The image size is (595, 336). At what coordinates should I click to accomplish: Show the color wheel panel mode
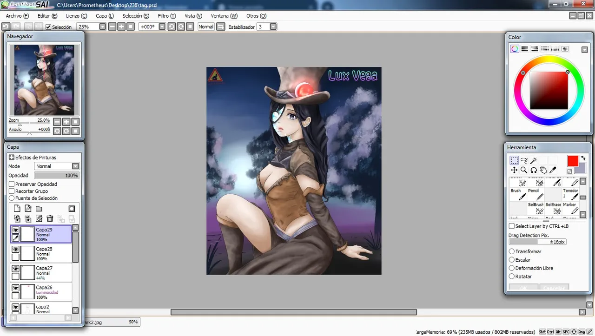[x=515, y=49]
